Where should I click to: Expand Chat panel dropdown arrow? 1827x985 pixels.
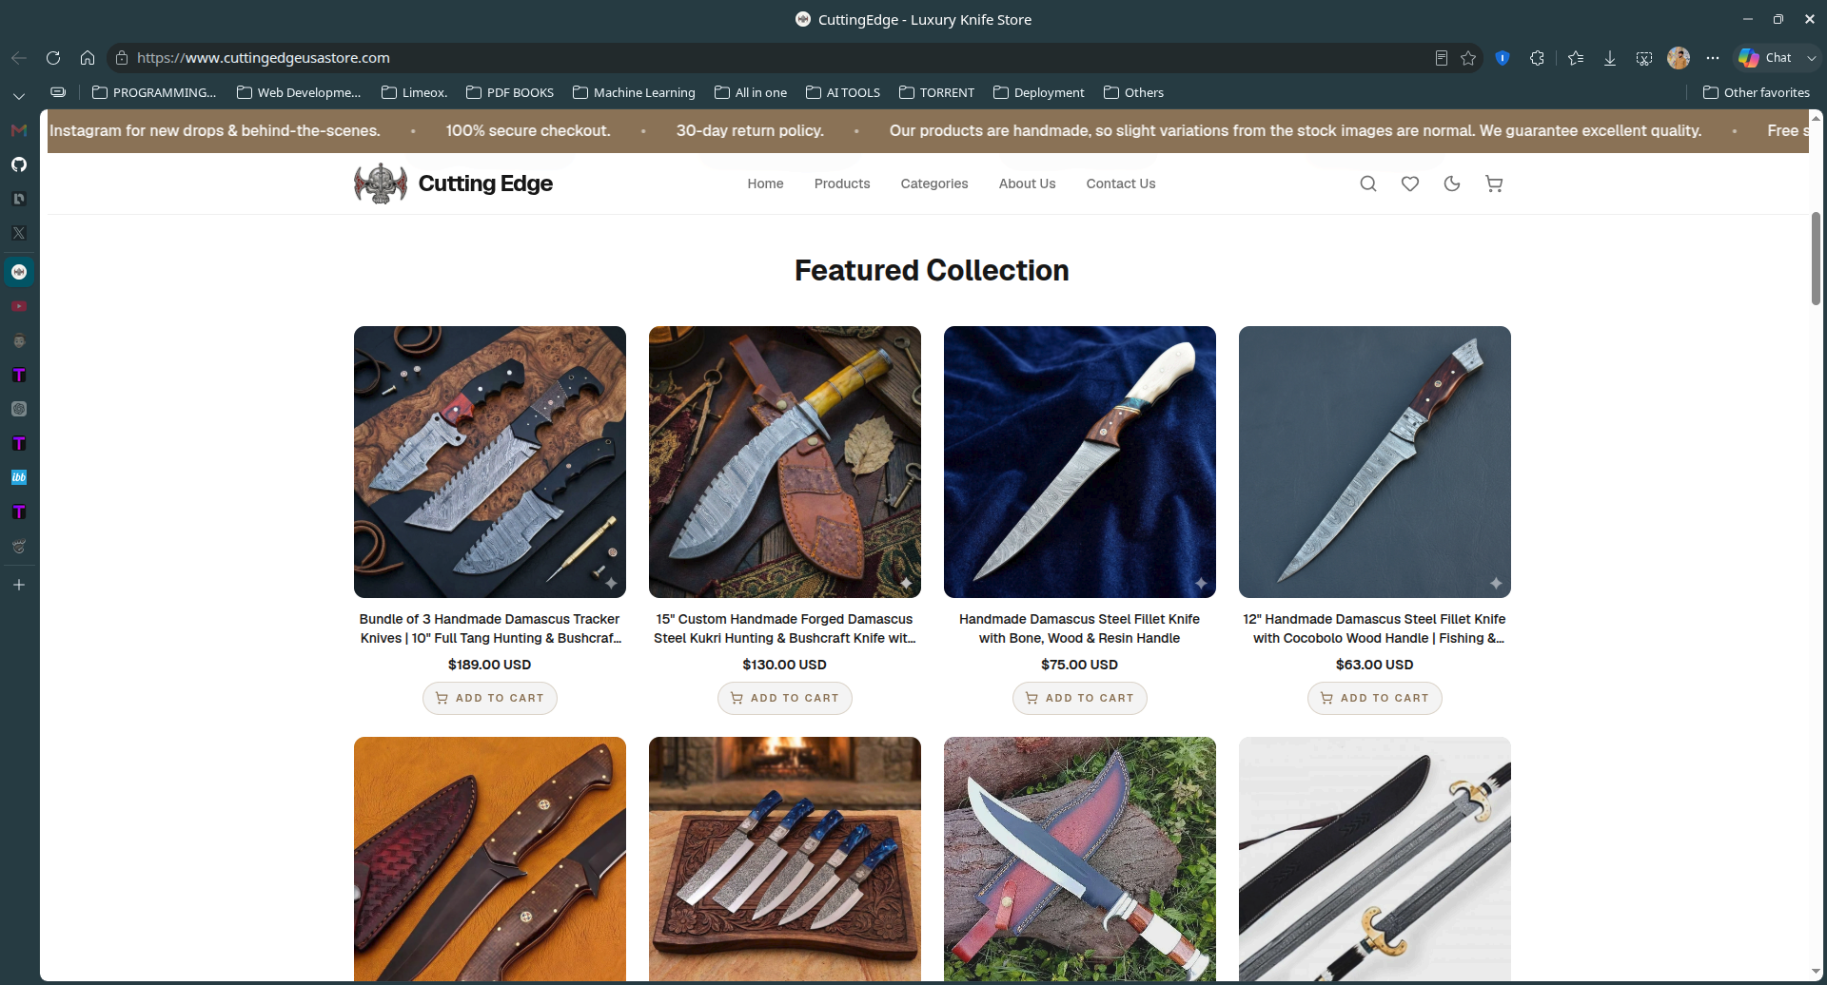1812,58
